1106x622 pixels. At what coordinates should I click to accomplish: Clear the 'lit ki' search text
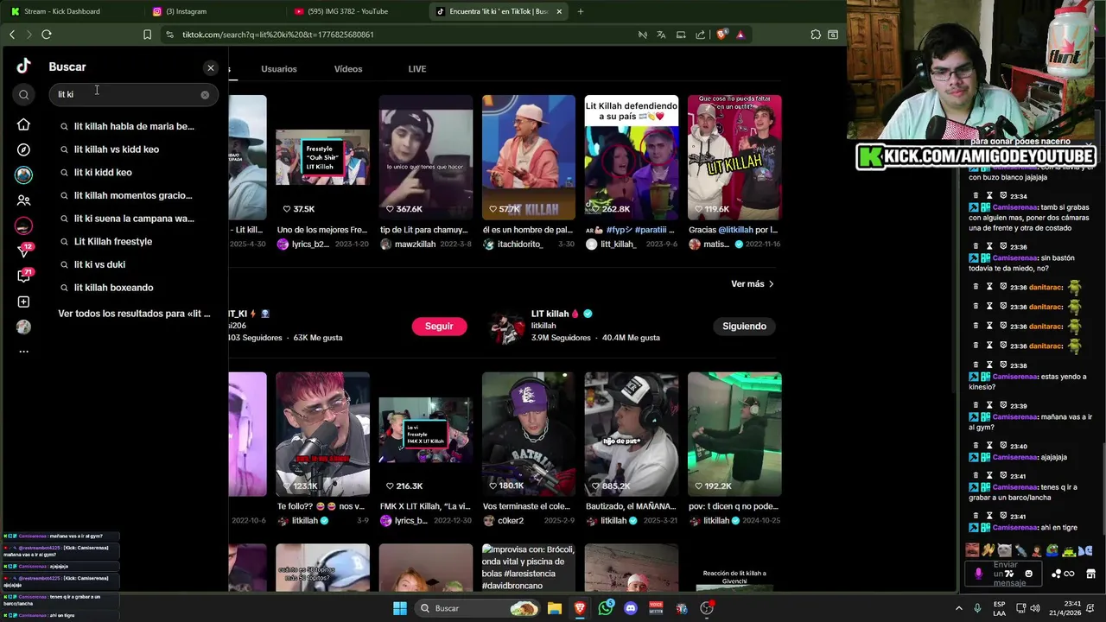205,94
